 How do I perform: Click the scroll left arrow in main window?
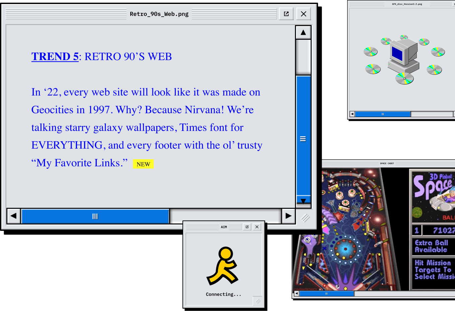click(x=13, y=216)
